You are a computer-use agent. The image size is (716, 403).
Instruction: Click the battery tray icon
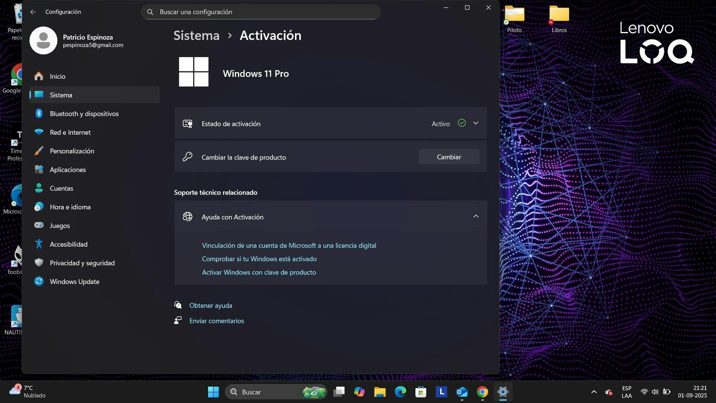(x=667, y=392)
